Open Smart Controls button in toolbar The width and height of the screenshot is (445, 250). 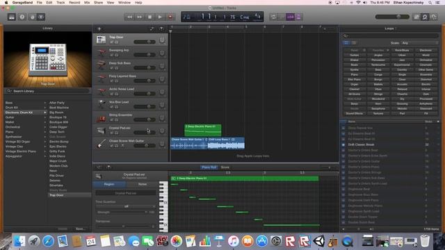(32, 17)
